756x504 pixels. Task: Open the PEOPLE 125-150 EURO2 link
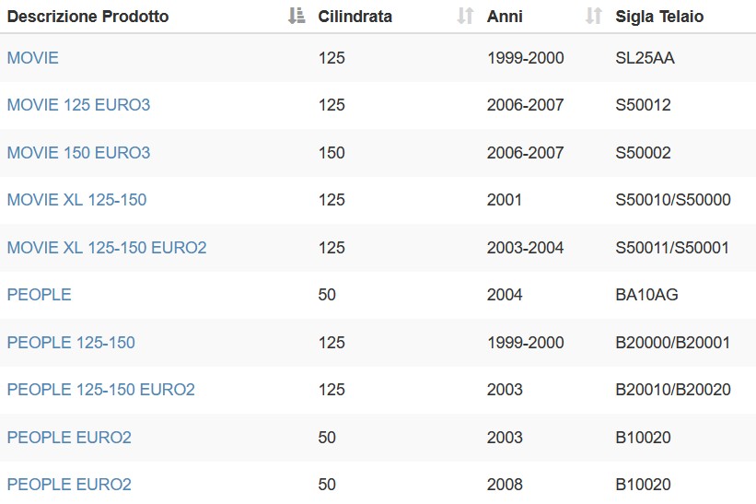100,389
